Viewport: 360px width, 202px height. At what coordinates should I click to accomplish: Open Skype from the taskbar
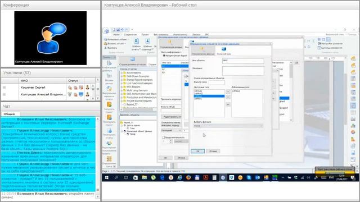click(x=249, y=177)
